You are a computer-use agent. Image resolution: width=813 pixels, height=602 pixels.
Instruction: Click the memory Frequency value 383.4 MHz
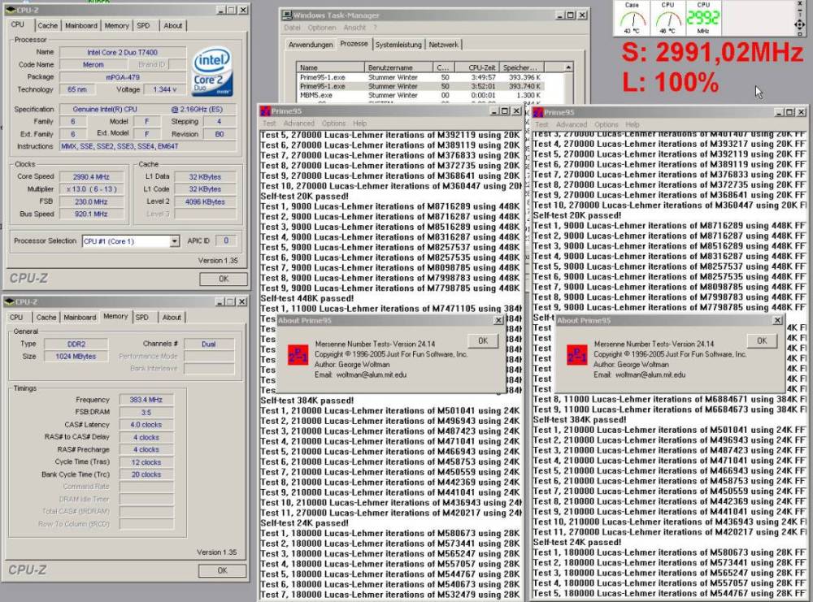(x=146, y=400)
